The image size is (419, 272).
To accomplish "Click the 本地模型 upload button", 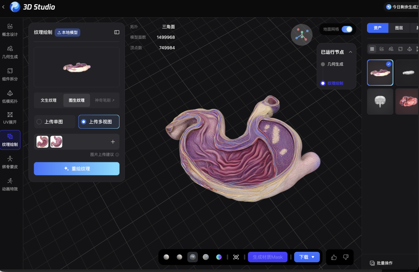I will [x=68, y=33].
